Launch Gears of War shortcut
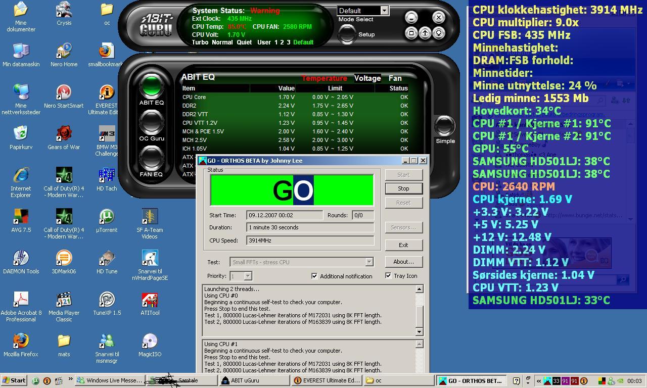The width and height of the screenshot is (647, 388). 64,138
